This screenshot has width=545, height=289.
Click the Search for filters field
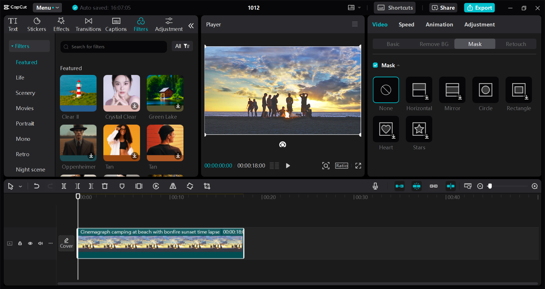114,46
